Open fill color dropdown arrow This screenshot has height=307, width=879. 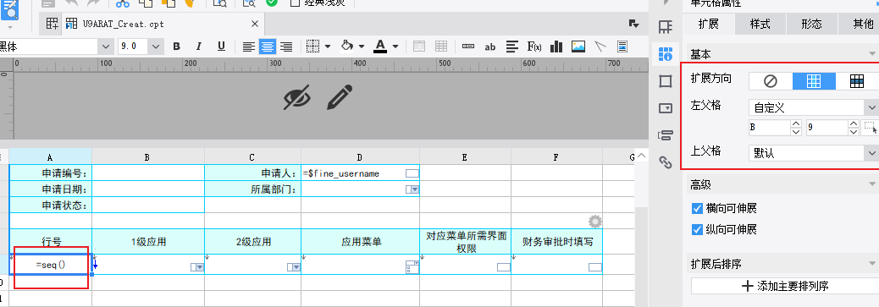point(362,47)
